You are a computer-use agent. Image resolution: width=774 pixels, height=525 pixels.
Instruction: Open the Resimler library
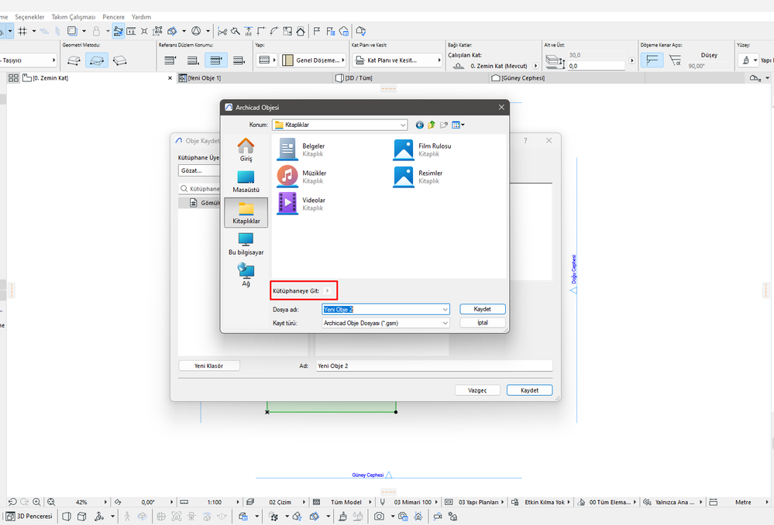click(418, 177)
